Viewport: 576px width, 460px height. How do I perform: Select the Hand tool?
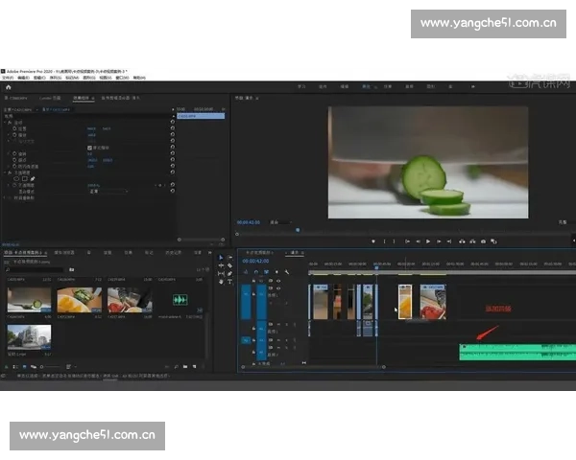coord(220,282)
